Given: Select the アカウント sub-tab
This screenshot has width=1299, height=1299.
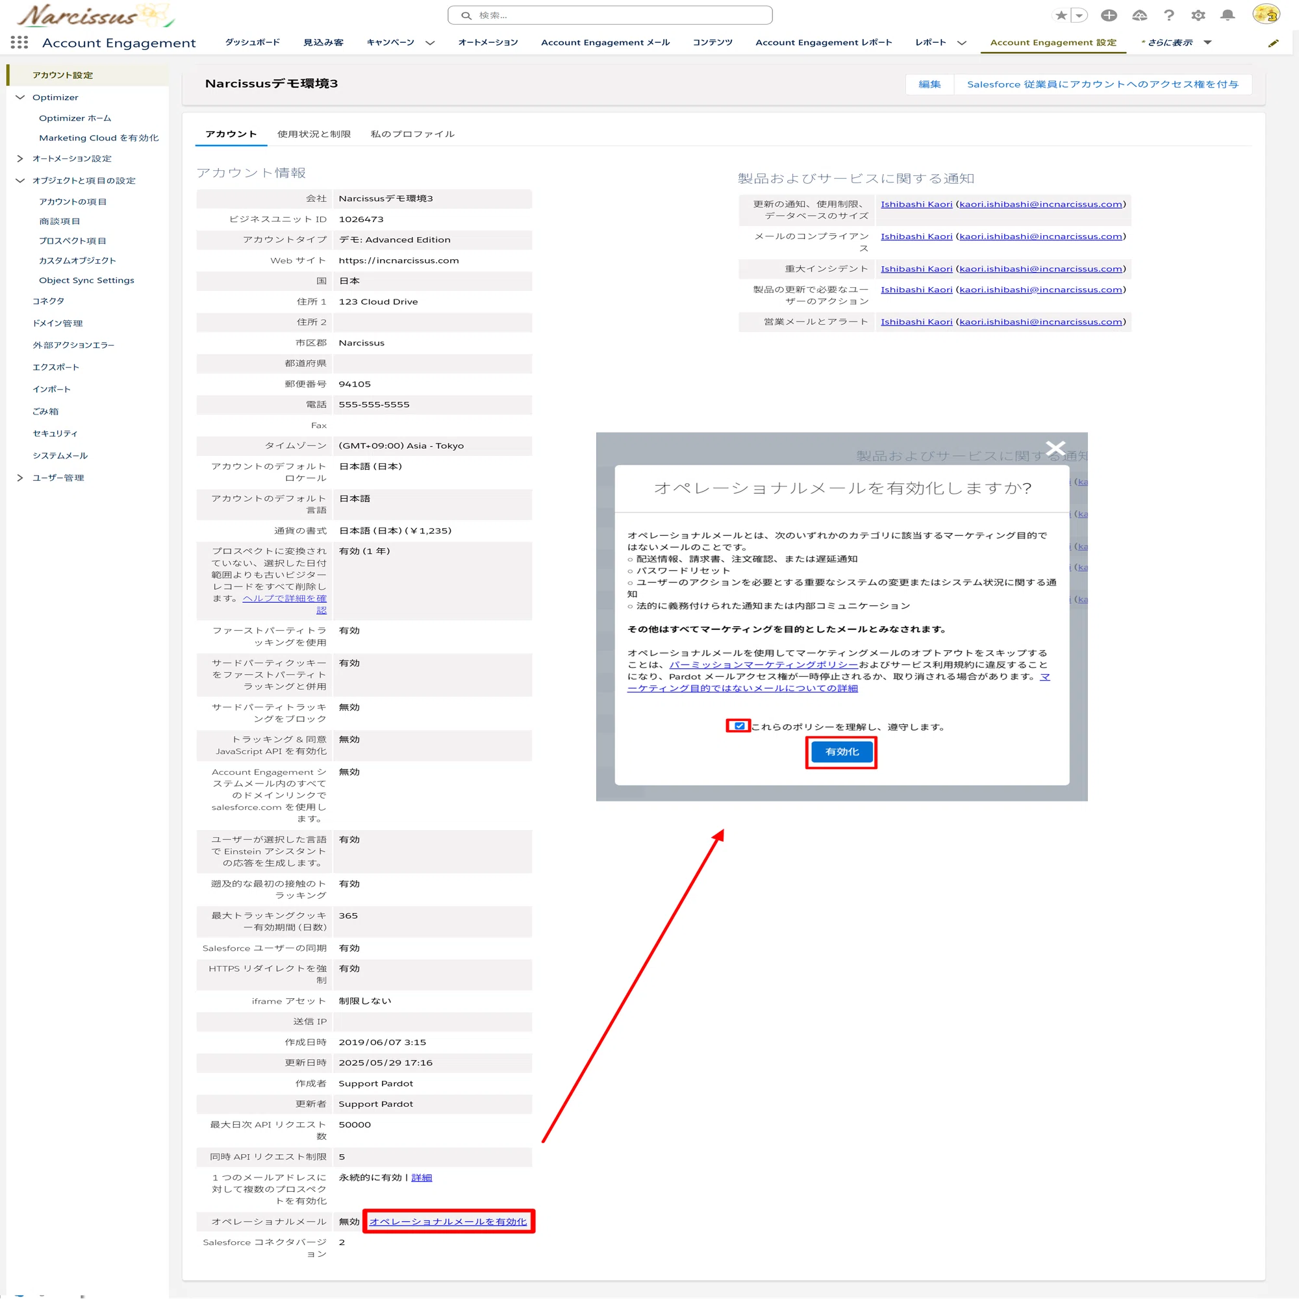Looking at the screenshot, I should [231, 134].
